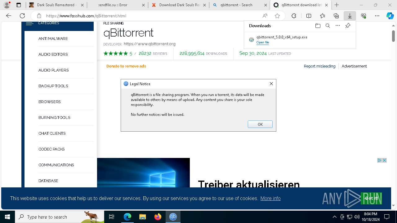The image size is (397, 223).
Task: Open Collections in the toolbar
Action: coord(336,16)
